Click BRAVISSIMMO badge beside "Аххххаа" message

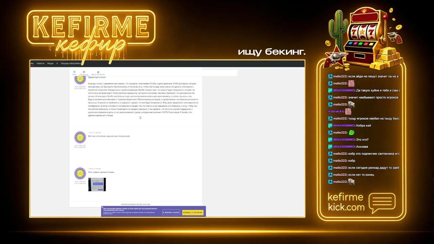(330, 147)
